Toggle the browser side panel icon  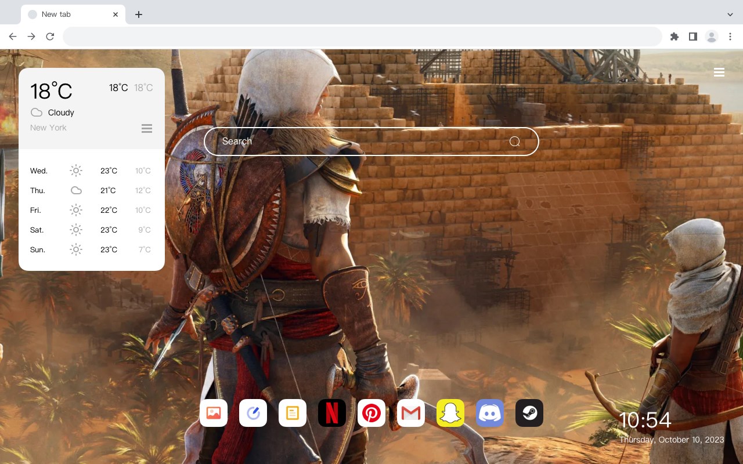692,37
